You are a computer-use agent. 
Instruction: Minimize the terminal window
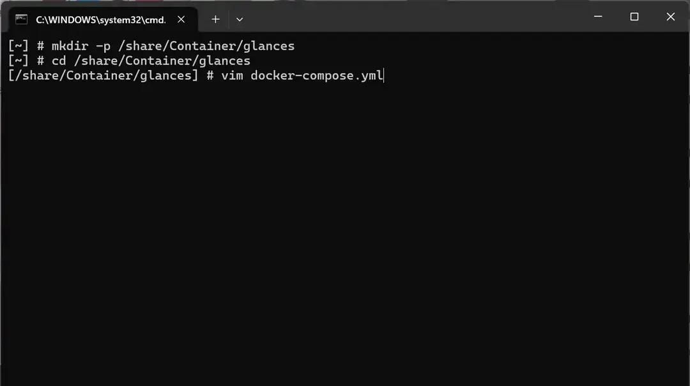point(598,17)
